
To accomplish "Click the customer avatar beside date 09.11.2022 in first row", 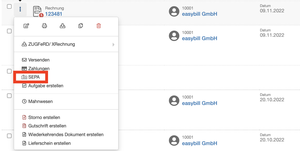I will (x=174, y=11).
